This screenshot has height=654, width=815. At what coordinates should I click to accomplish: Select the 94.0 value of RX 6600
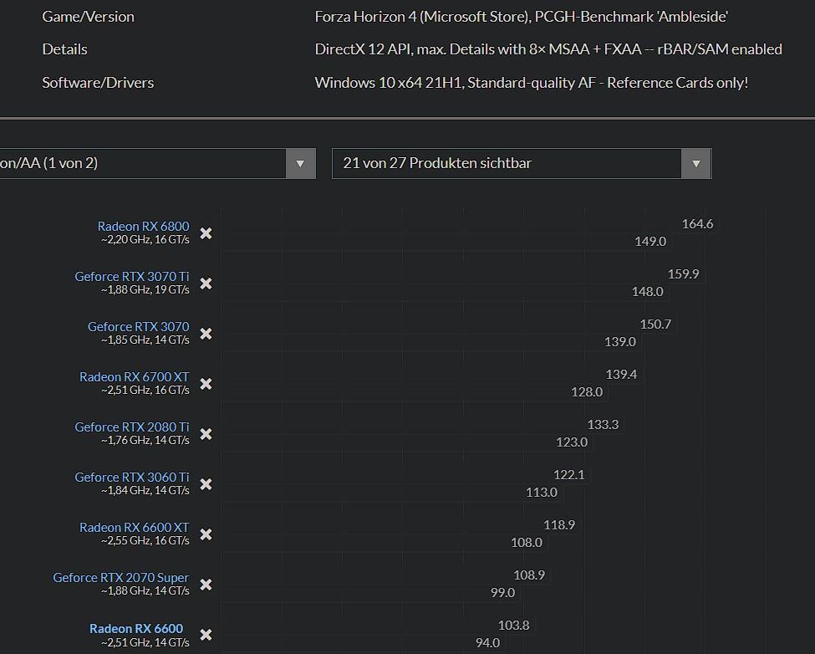pos(487,643)
